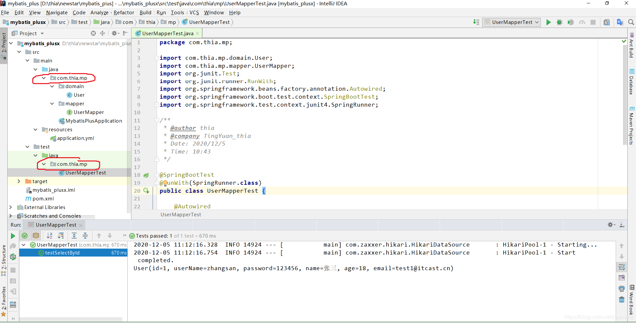
Task: Click the Build project icon
Action: 476,22
